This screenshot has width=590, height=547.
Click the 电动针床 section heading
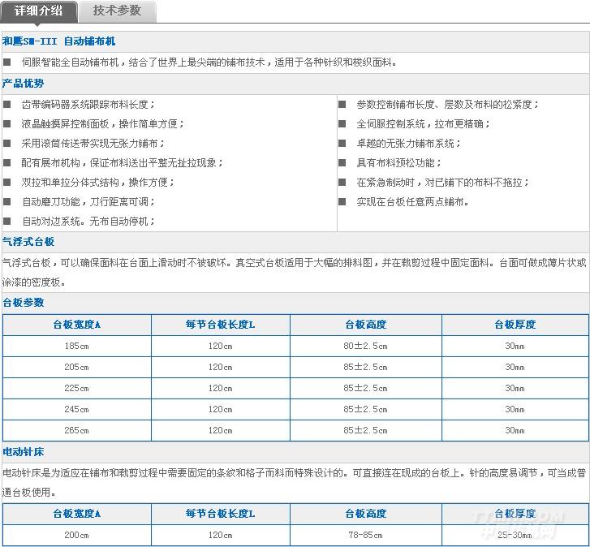click(24, 450)
